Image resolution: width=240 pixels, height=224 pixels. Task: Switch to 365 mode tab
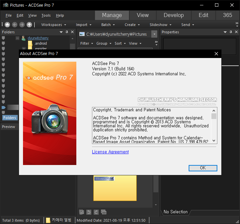[227, 15]
